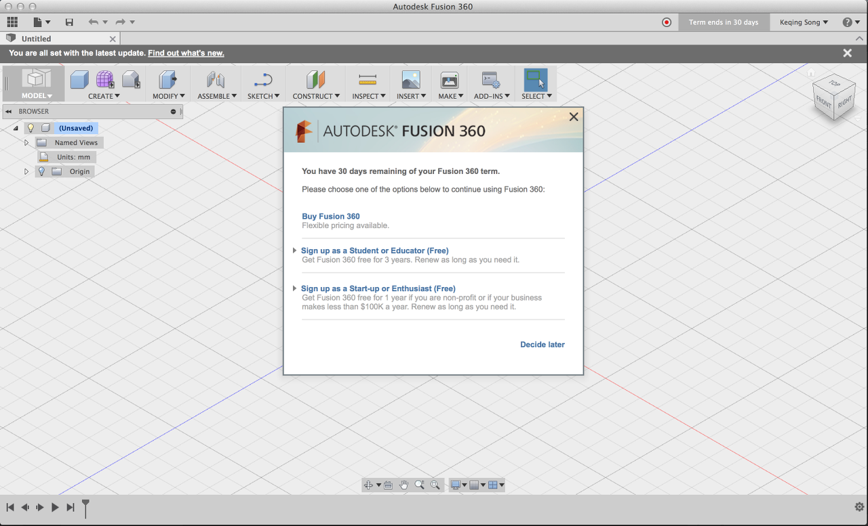Click the red record icon
This screenshot has width=868, height=526.
(x=667, y=22)
